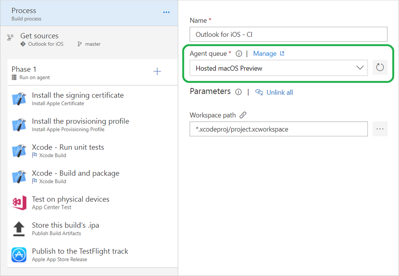399x276 pixels.
Task: Click the Parameters info icon
Action: (238, 92)
